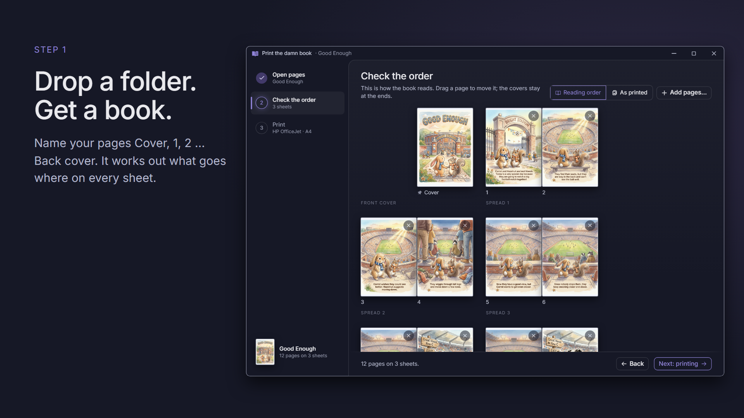Remove page 5 with its X icon

click(x=534, y=226)
